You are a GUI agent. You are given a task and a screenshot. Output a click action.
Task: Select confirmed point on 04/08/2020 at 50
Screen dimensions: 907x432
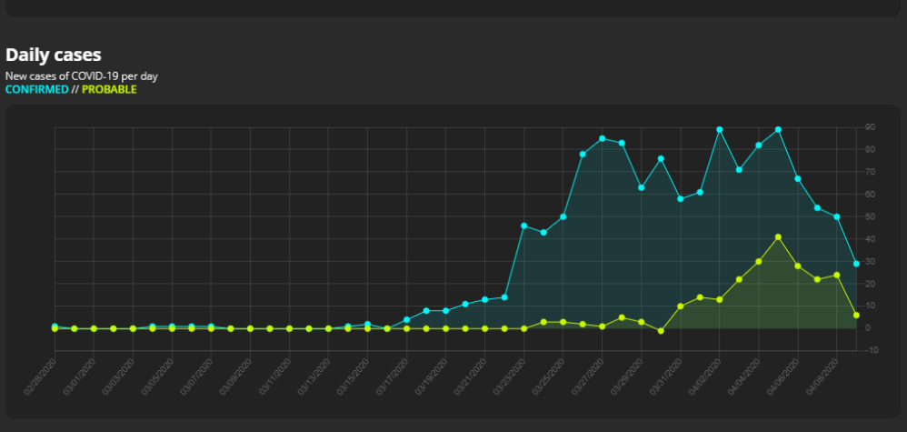[837, 216]
